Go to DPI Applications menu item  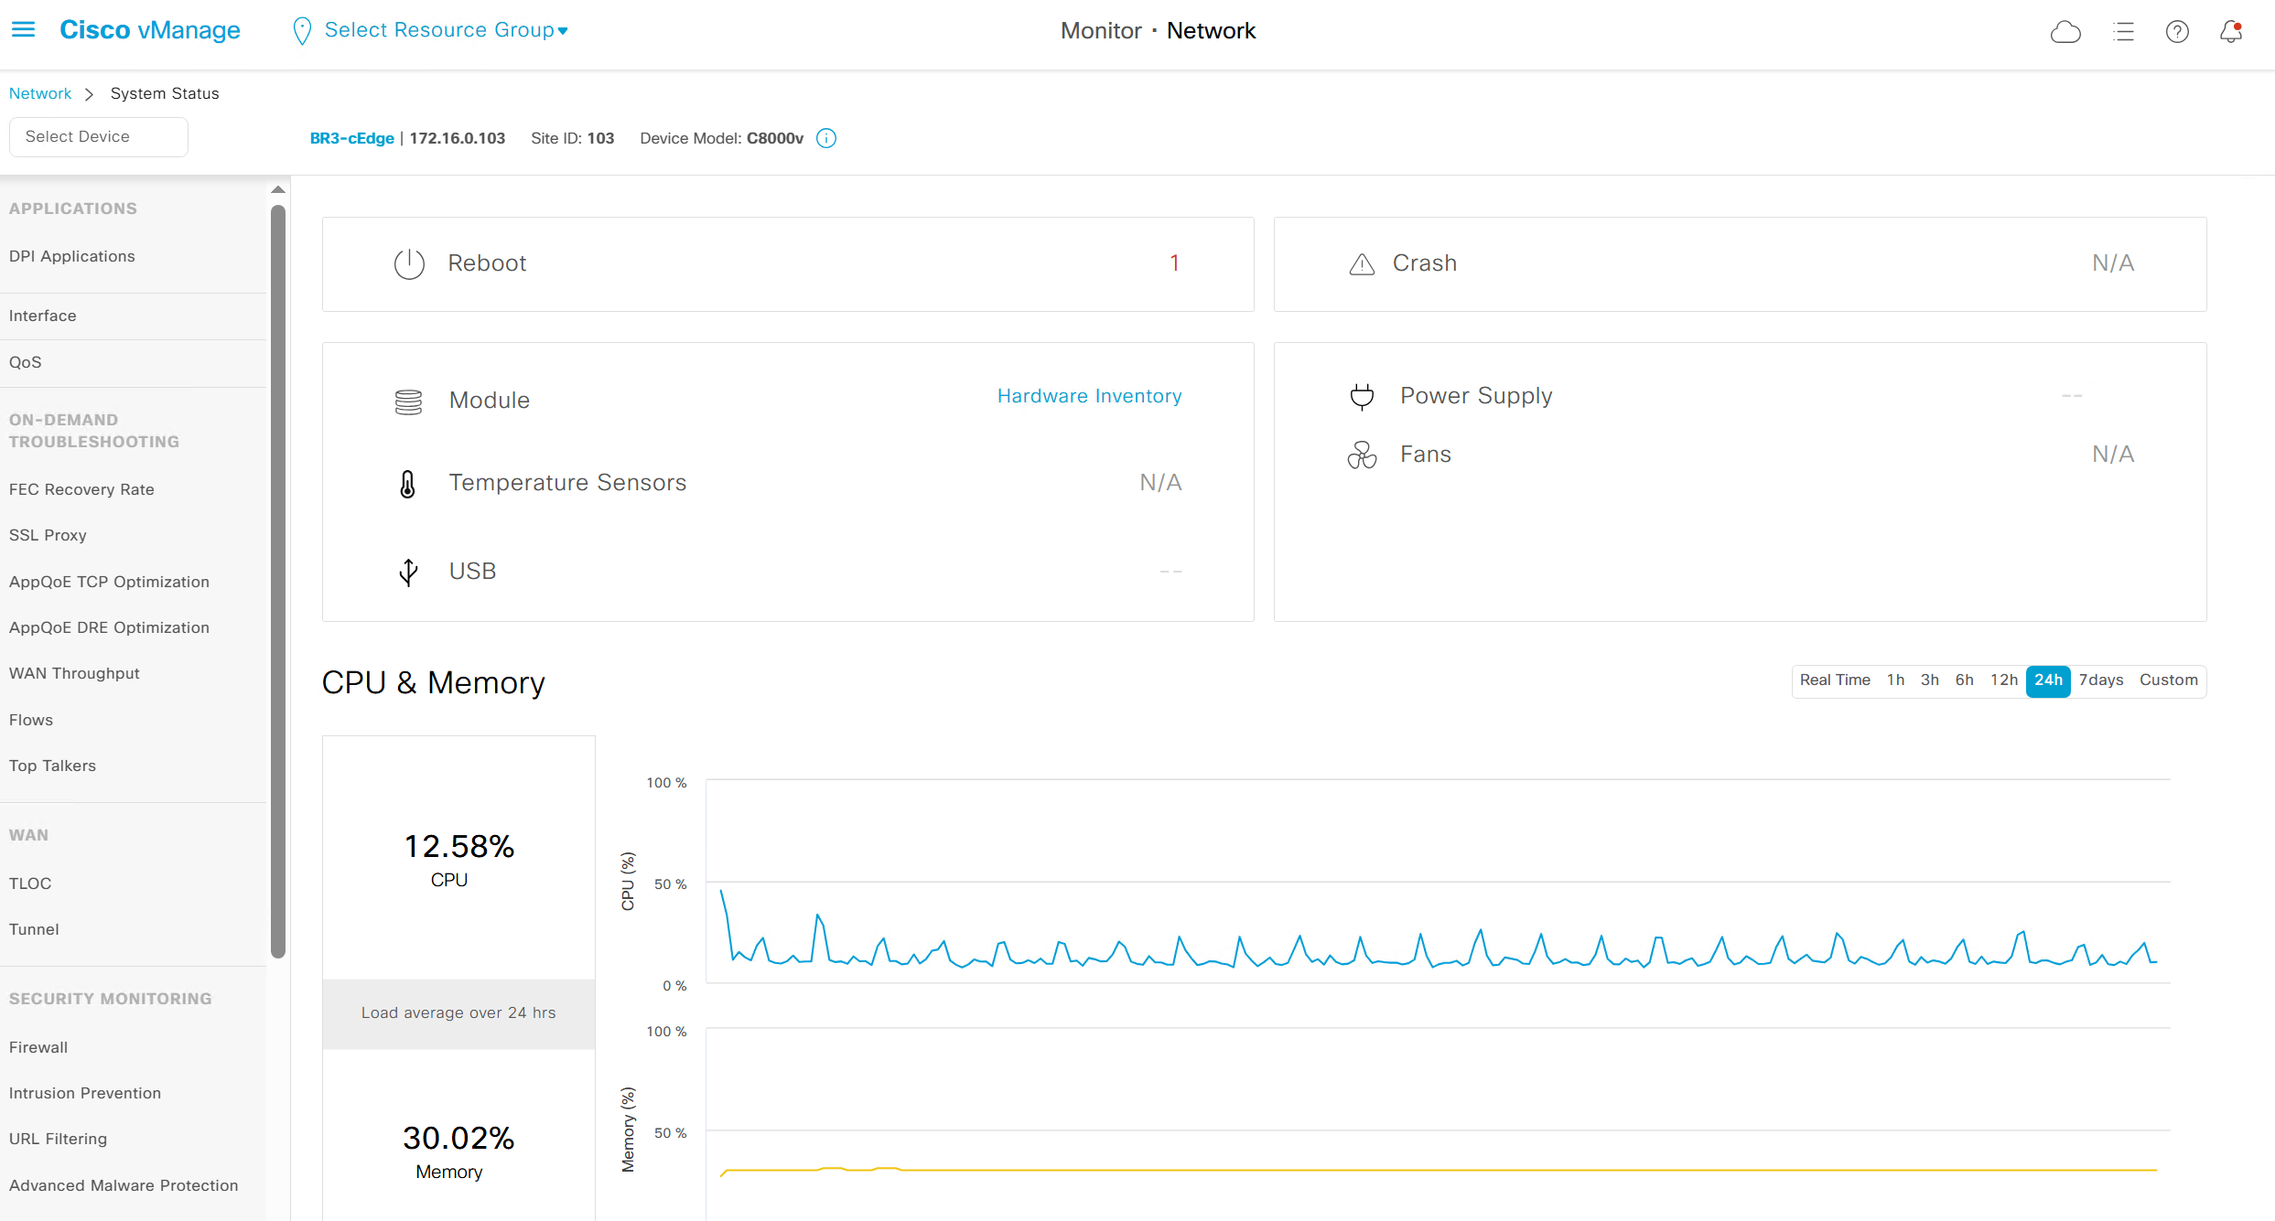[x=72, y=256]
